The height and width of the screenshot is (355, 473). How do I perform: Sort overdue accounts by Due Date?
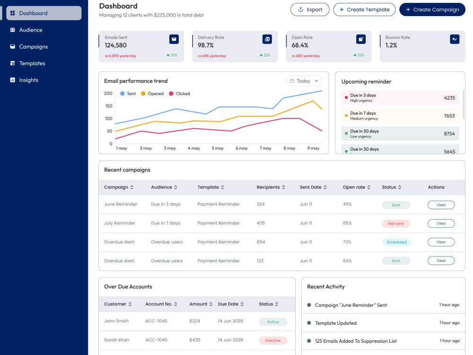pos(242,304)
